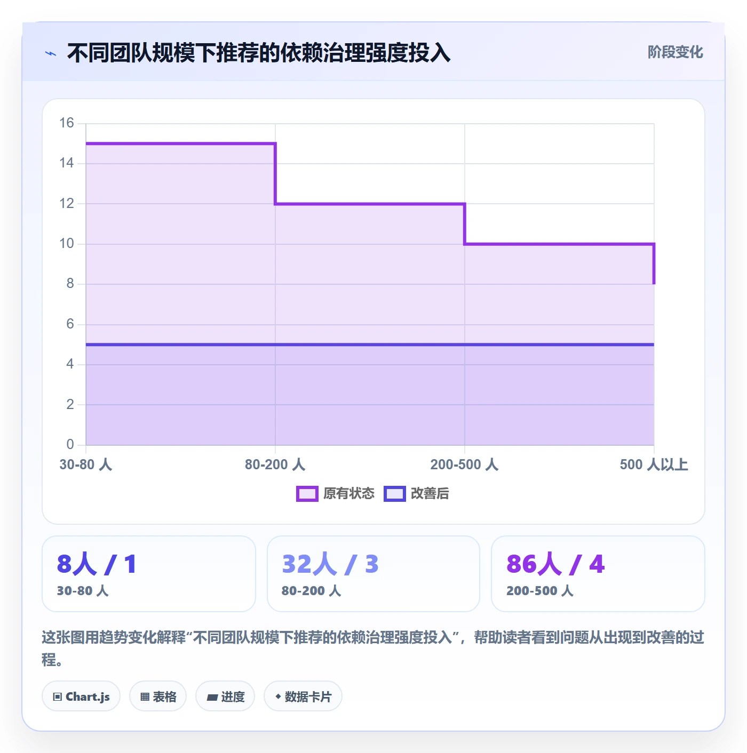Click the 80-200 人 x-axis label

point(275,464)
